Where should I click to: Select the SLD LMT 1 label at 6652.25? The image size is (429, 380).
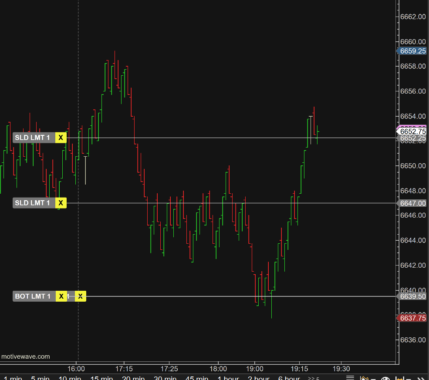(34, 138)
